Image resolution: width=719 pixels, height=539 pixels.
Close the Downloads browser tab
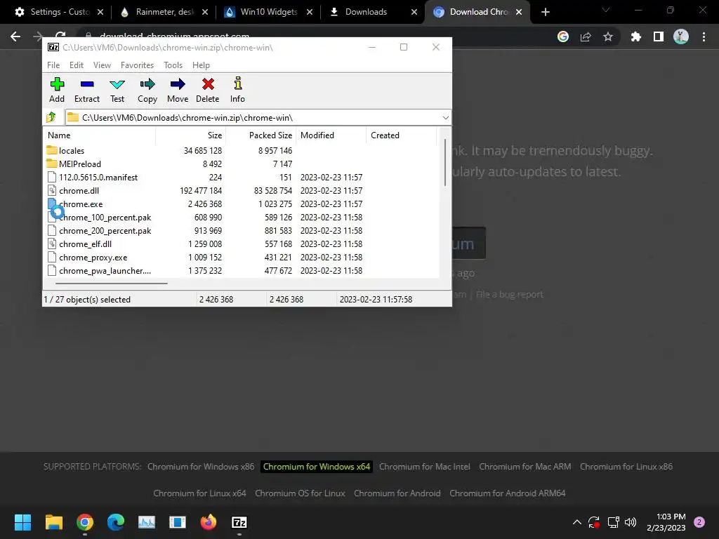[414, 12]
